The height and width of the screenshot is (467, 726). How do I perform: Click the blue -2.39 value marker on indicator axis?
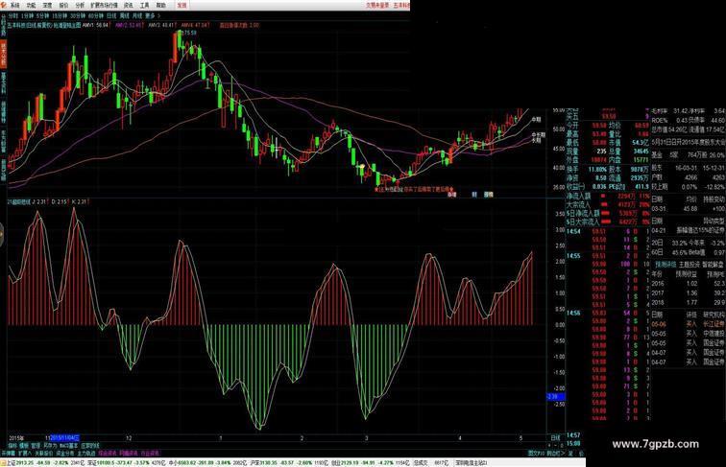556,397
